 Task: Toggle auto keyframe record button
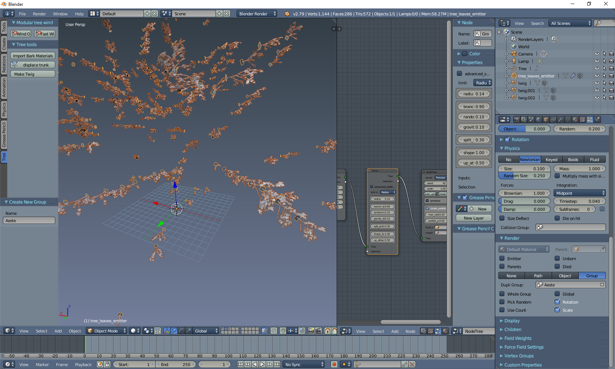(334, 364)
